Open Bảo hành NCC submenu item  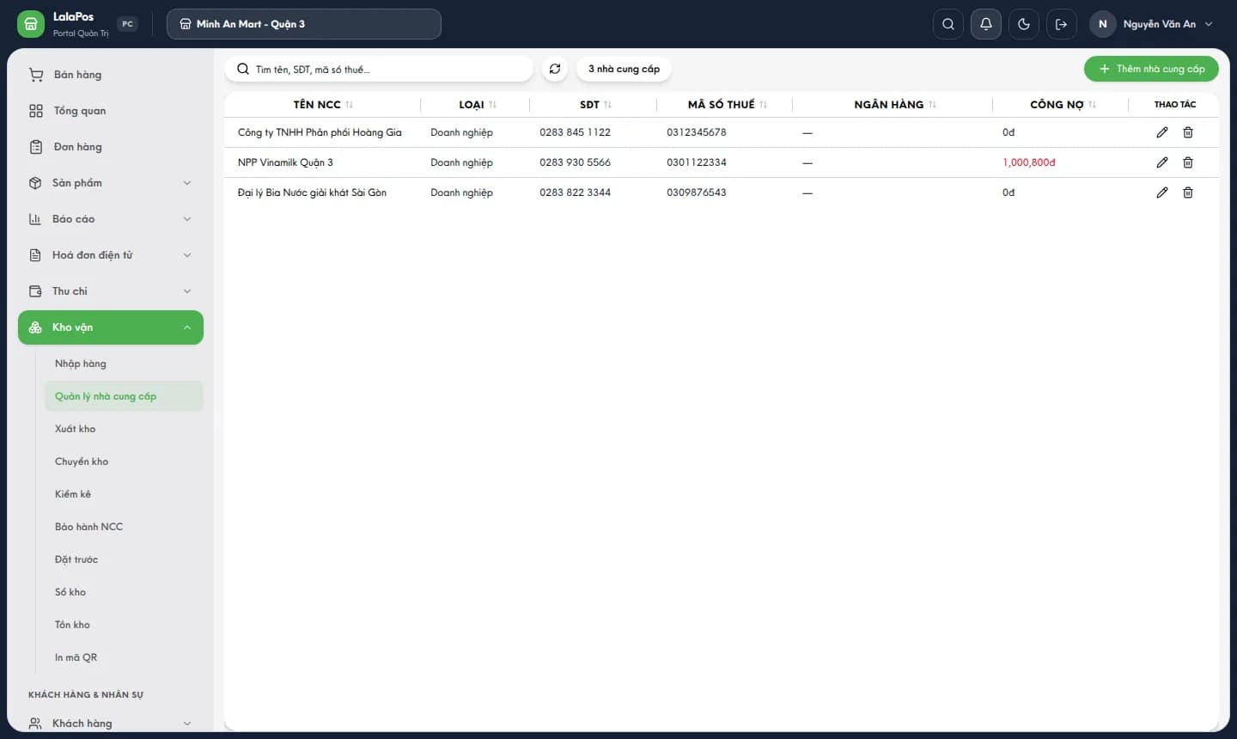124,527
